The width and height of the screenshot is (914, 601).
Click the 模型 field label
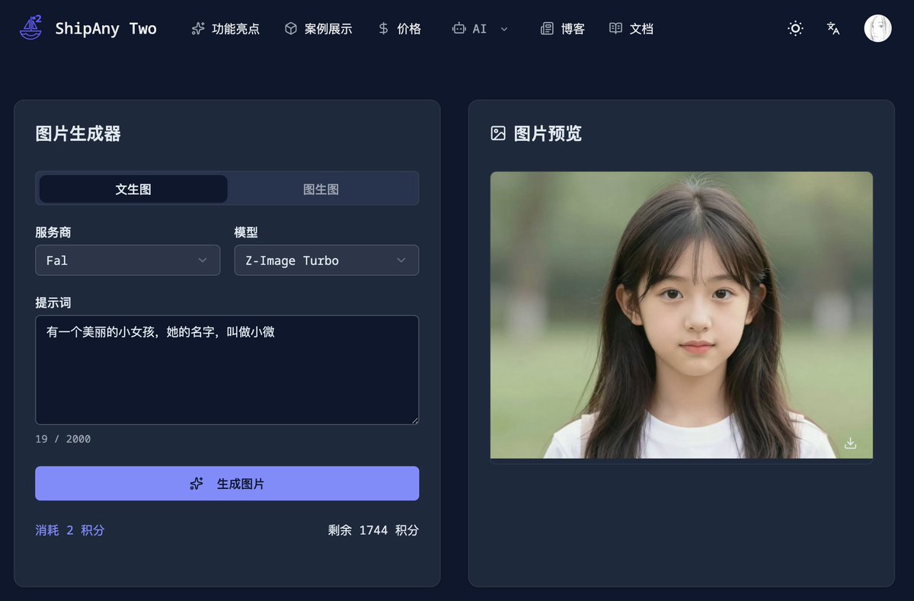pyautogui.click(x=246, y=232)
